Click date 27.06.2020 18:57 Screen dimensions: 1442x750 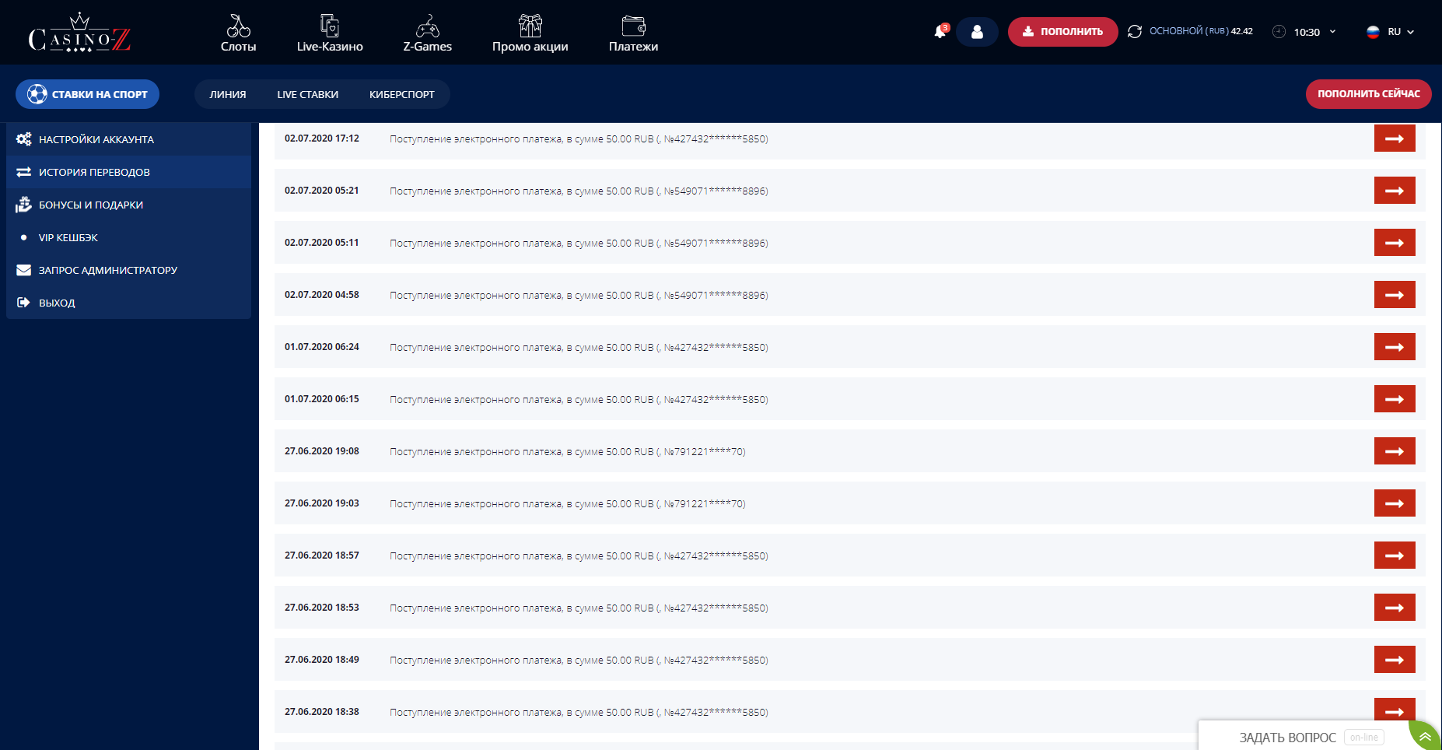pos(322,555)
